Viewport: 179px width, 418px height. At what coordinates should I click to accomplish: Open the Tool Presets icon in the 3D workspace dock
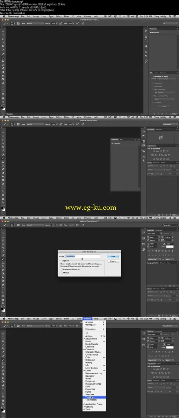click(x=146, y=61)
